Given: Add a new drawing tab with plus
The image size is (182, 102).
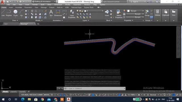Looking at the screenshot, I should point(38,24).
